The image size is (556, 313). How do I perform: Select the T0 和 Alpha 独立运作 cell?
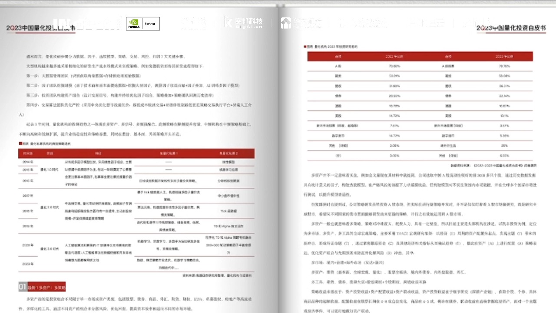point(228,226)
